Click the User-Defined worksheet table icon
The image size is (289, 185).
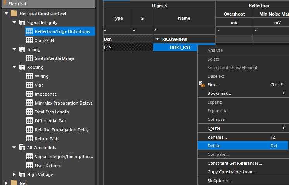coord(29,166)
